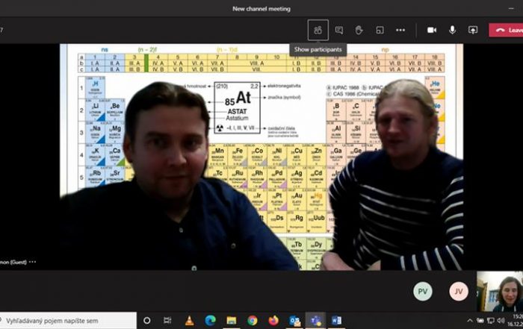Click the self-view video thumbnail

(x=500, y=292)
